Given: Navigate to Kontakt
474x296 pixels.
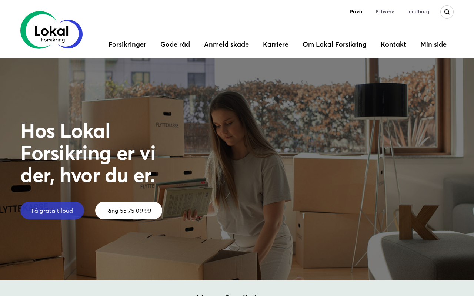Looking at the screenshot, I should tap(393, 44).
